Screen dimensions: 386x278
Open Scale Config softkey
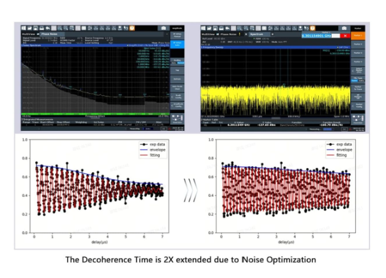click(177, 97)
